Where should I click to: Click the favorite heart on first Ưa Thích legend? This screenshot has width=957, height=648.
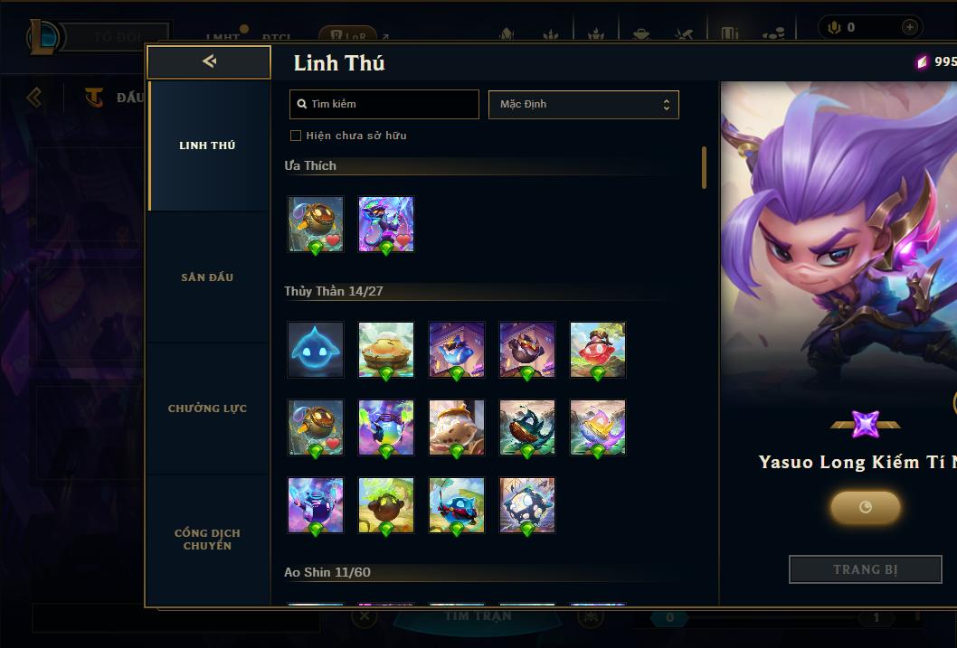(x=333, y=240)
